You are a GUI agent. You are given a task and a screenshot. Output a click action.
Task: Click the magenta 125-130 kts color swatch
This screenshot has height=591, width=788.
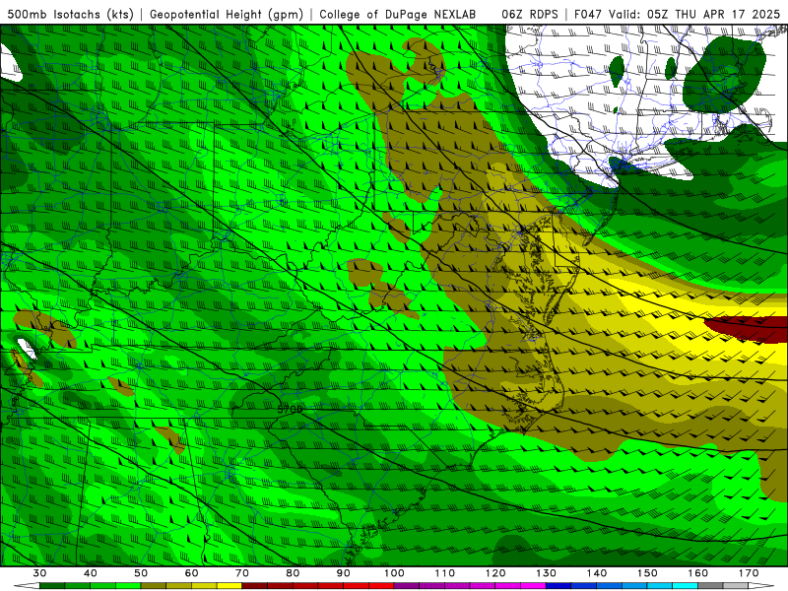click(x=533, y=586)
